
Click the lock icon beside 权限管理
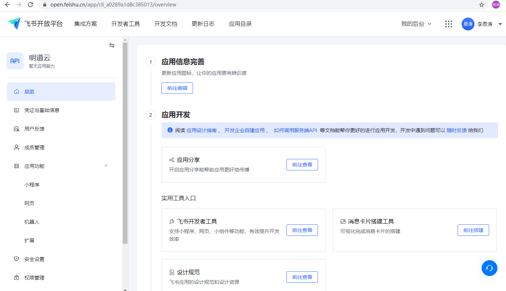pos(16,278)
